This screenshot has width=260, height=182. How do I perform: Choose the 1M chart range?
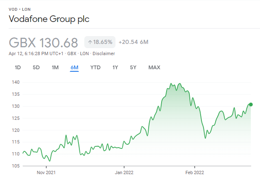coord(55,68)
